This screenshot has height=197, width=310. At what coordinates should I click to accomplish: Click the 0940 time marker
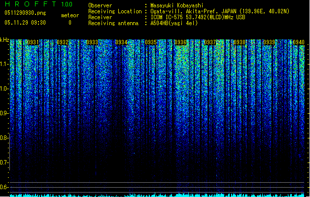coord(299,42)
